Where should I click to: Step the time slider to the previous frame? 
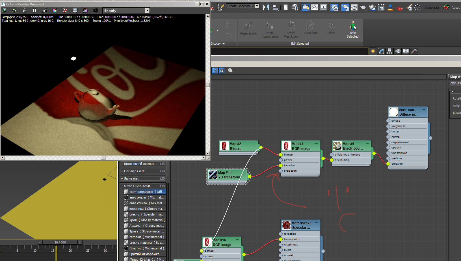40,242
